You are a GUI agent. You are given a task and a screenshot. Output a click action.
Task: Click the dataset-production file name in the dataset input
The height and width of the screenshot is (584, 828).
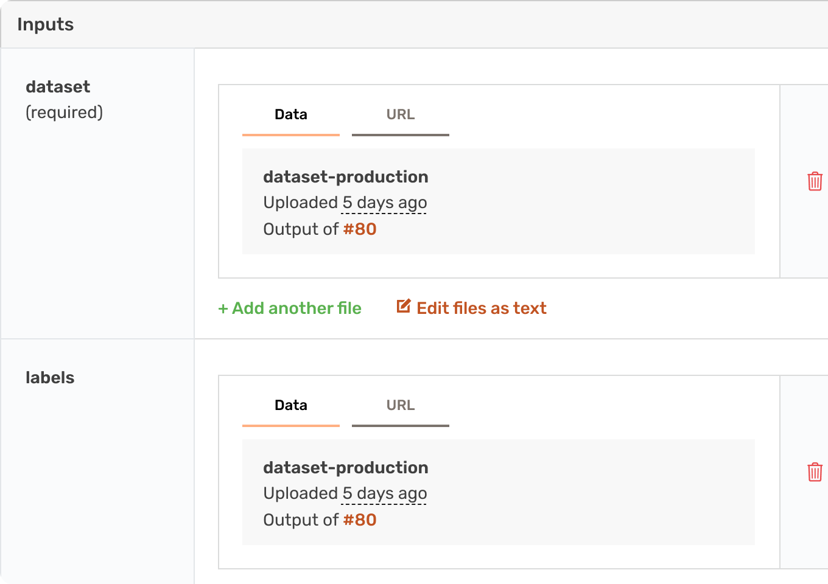click(x=345, y=177)
